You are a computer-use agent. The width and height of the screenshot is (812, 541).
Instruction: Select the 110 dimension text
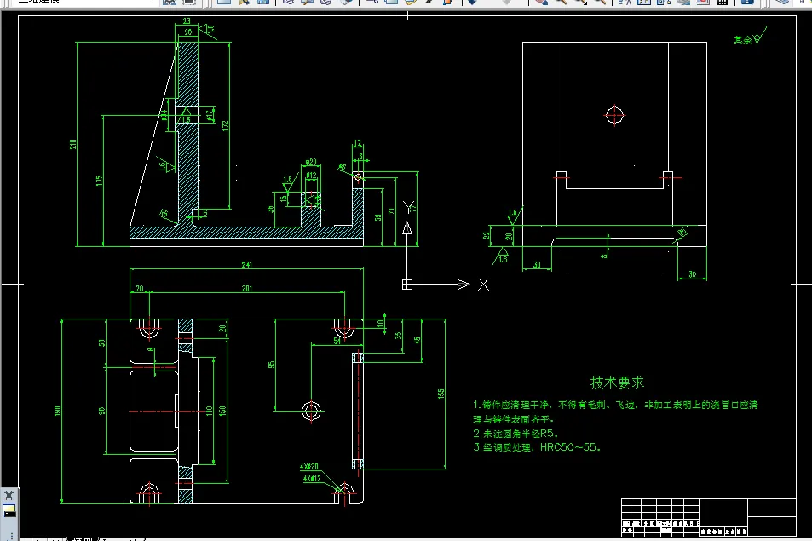[x=210, y=411]
